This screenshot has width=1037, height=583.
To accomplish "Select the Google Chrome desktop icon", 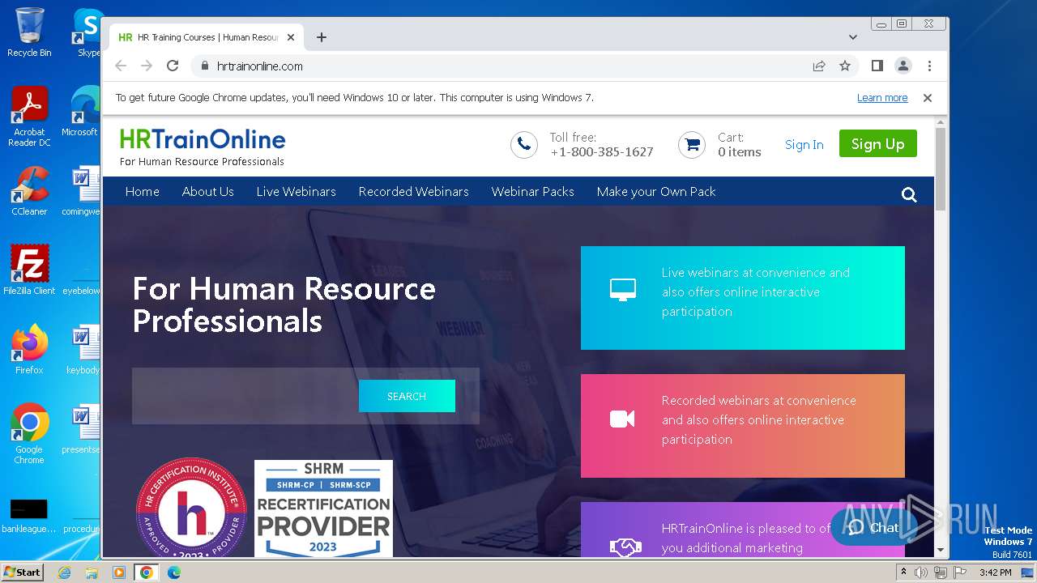I will click(x=29, y=434).
